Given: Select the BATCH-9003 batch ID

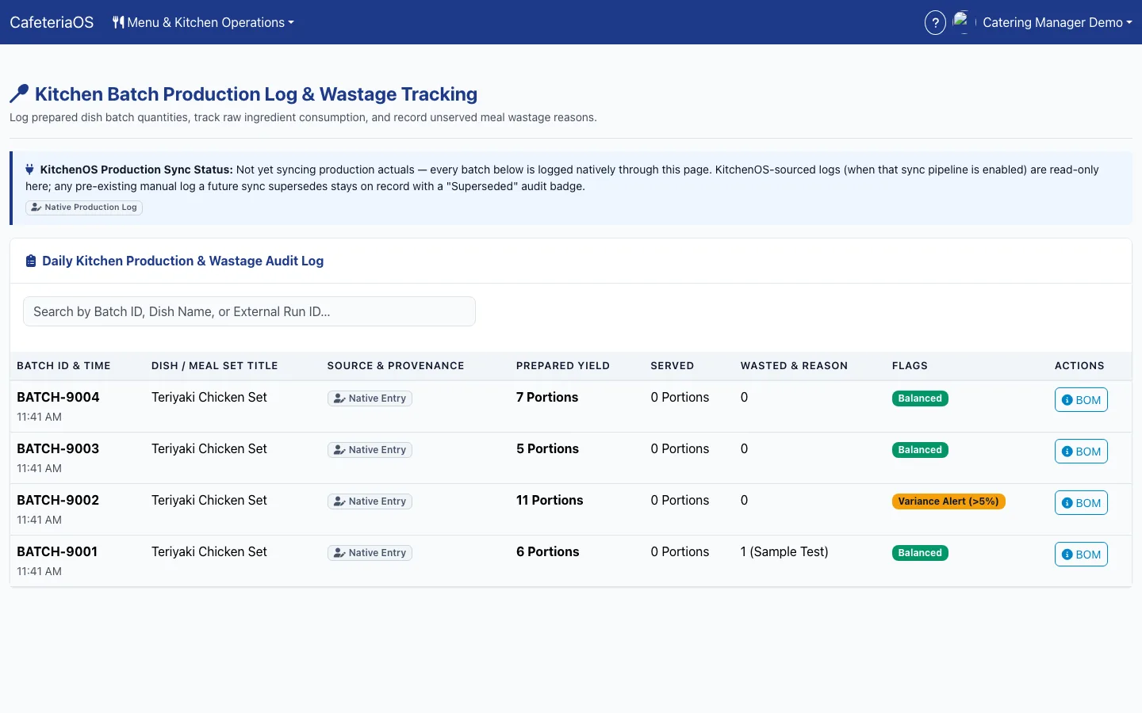Looking at the screenshot, I should point(58,449).
